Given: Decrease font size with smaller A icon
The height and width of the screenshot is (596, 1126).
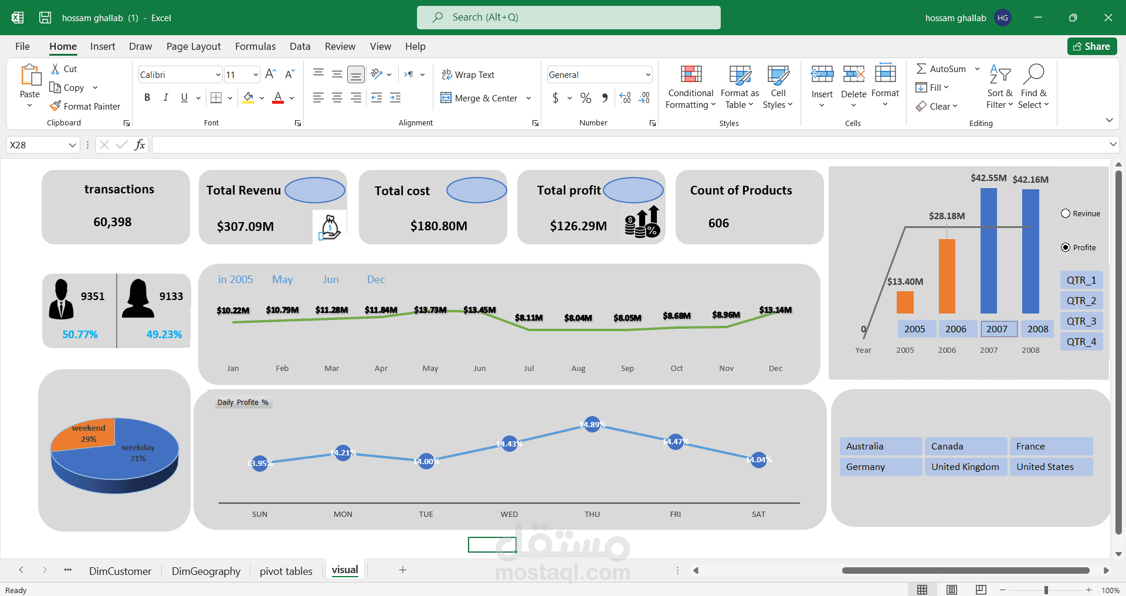Looking at the screenshot, I should click(290, 74).
